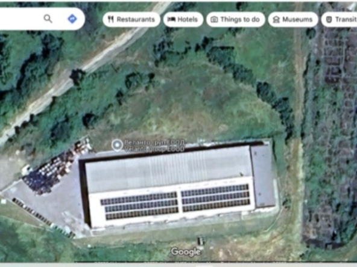Viewport: 357px width, 267px height.
Task: Click the bed icon on Hotels chip
Action: pos(171,19)
